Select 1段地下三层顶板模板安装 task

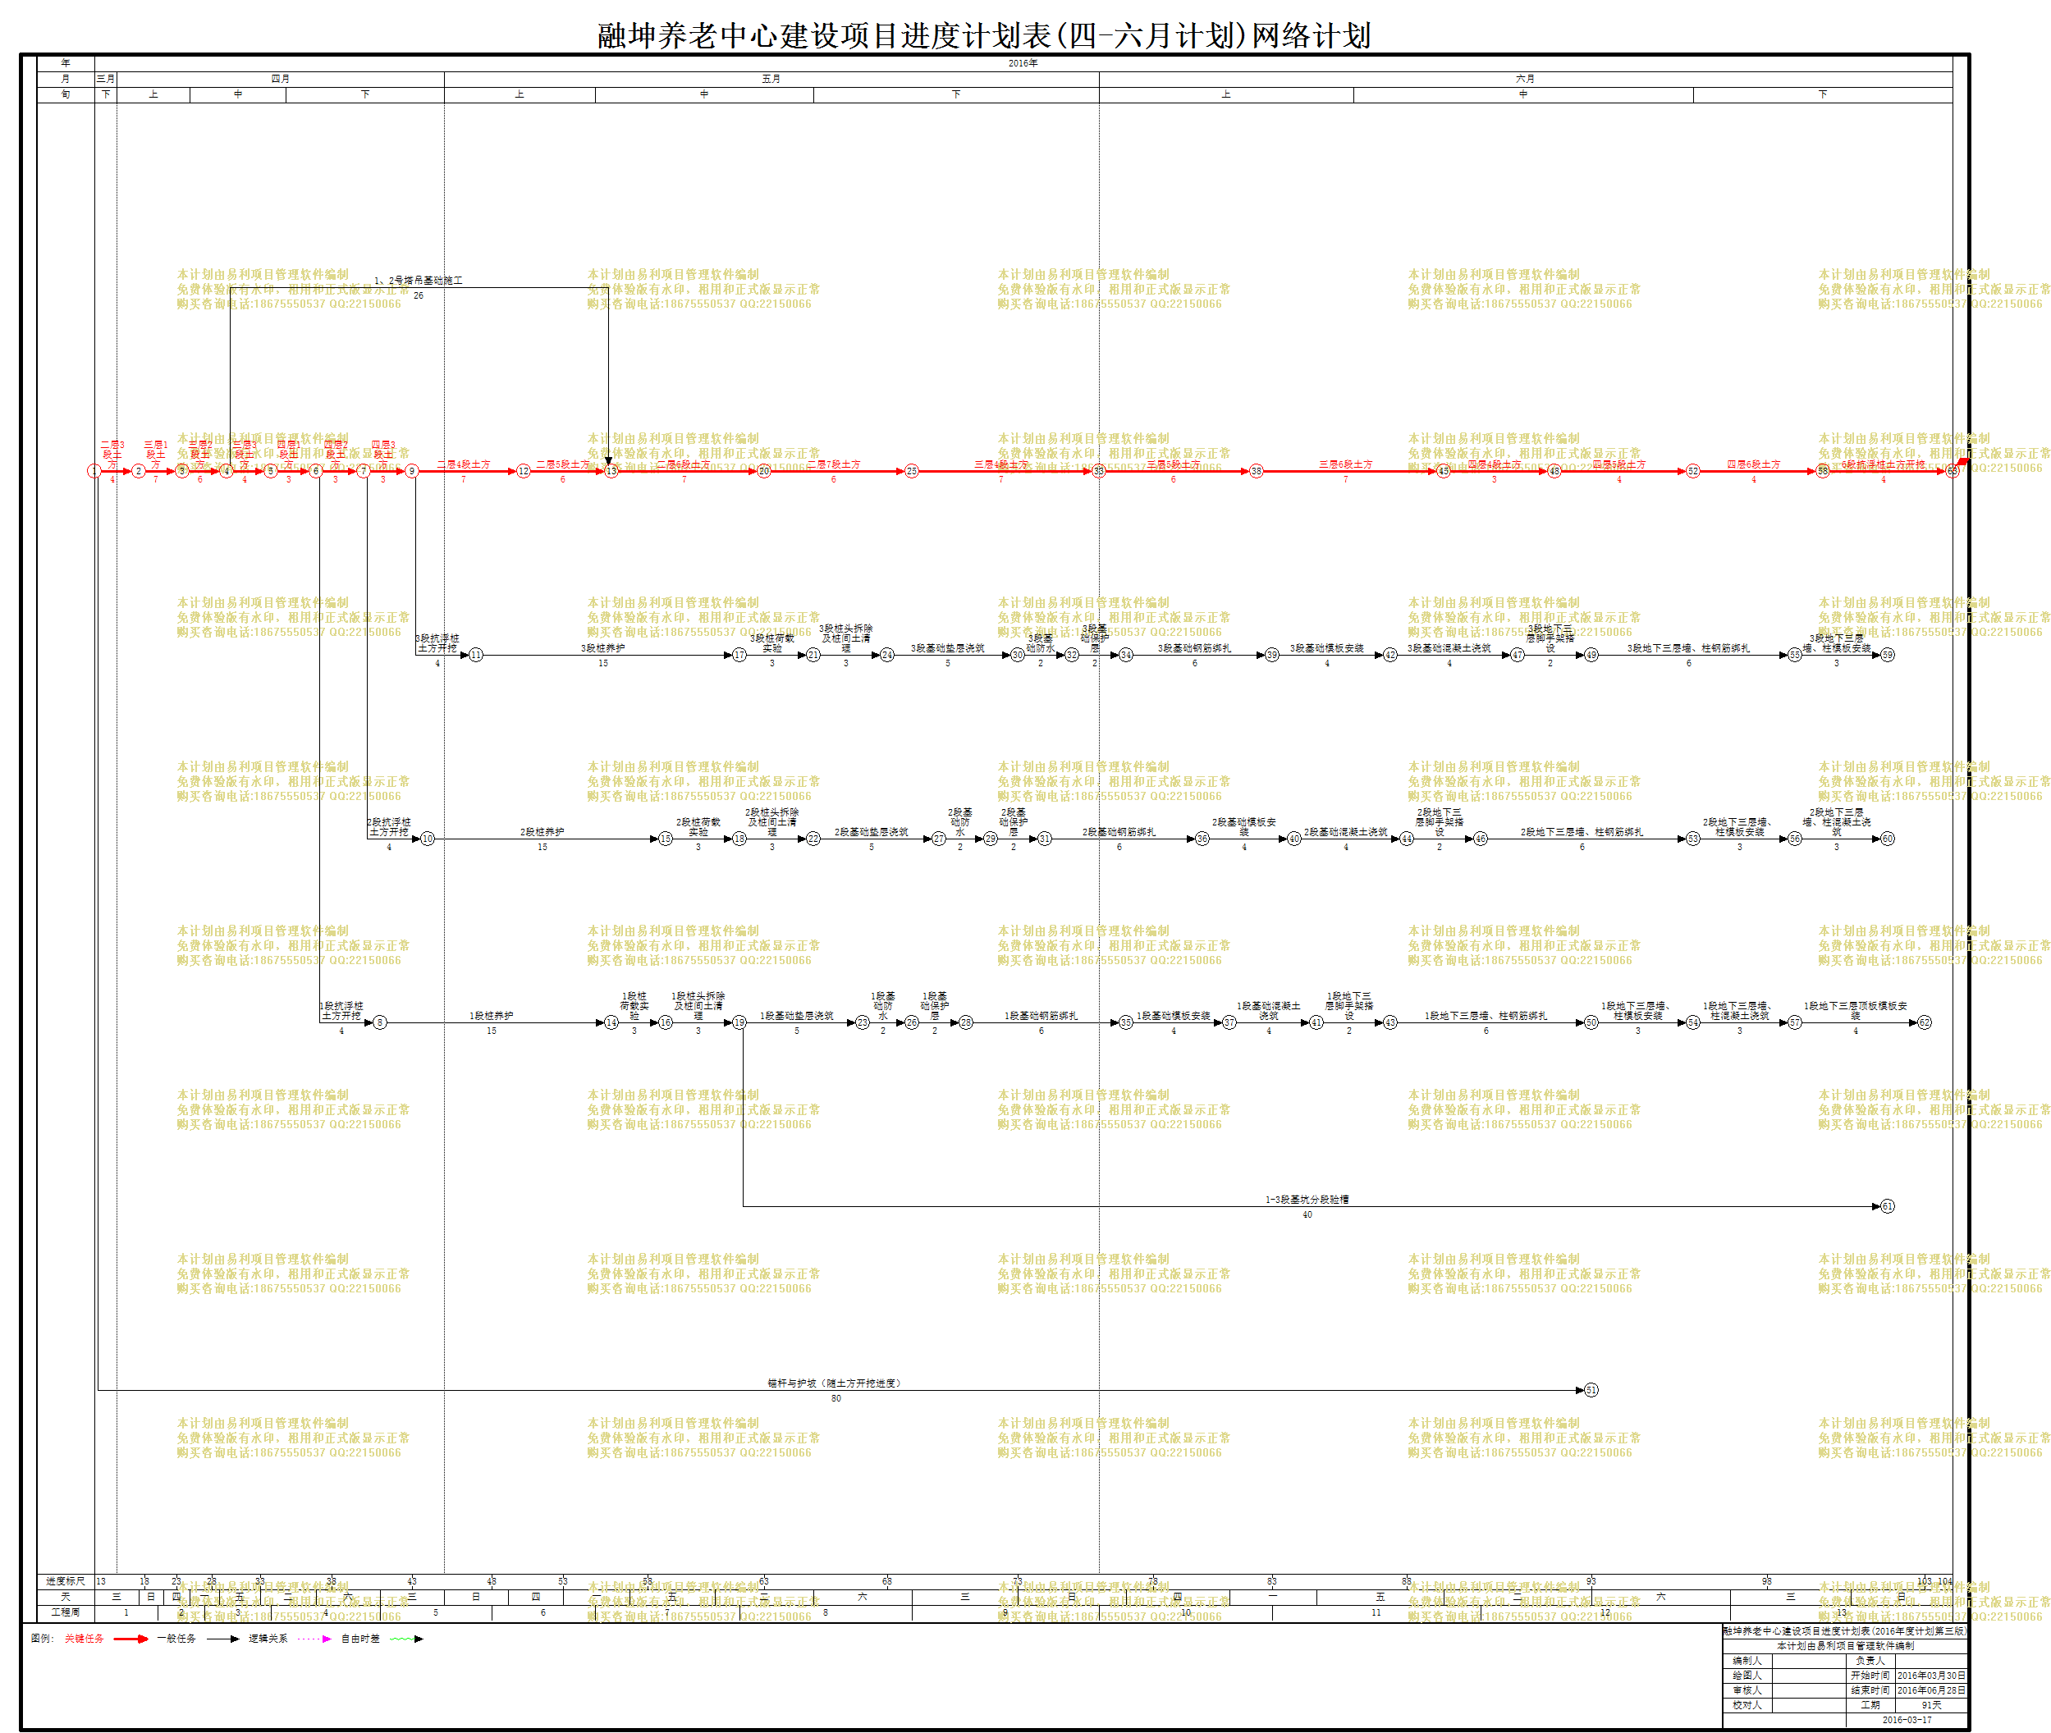tap(1856, 1011)
